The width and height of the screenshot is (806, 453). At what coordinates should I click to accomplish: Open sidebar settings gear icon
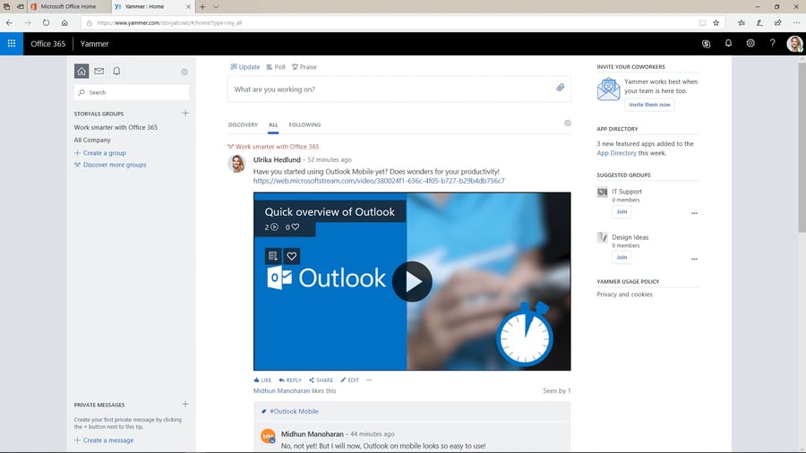point(184,72)
